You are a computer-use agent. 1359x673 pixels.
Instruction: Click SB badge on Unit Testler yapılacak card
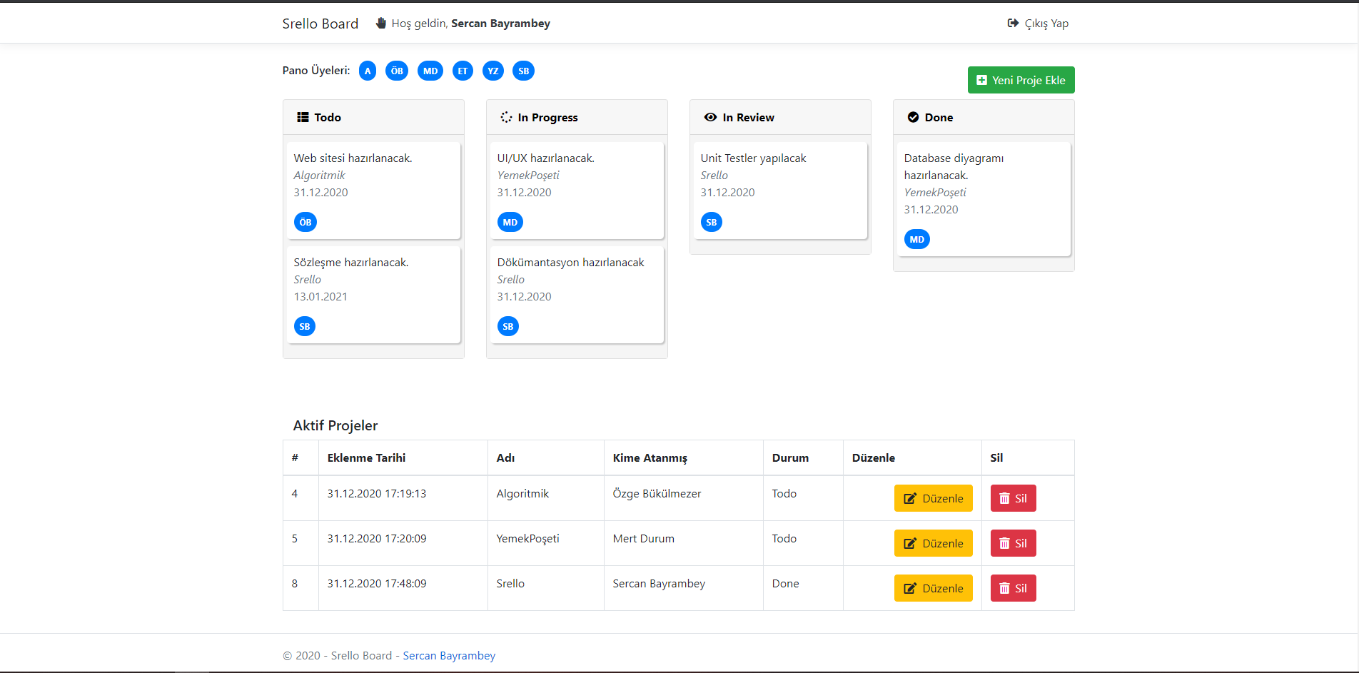[712, 222]
